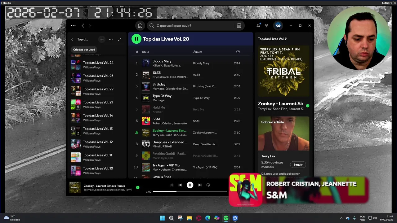Screen dimensions: 397x223
Task: Open the Friend Activity icon
Action: [x=266, y=26]
